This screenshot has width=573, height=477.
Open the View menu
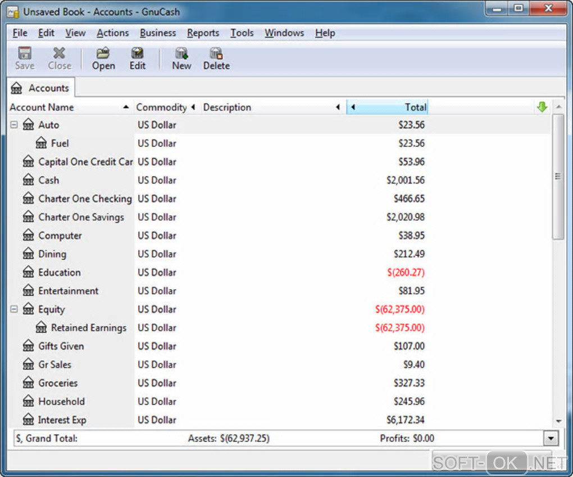click(75, 33)
